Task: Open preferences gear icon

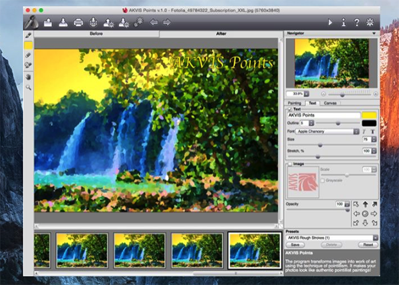Action: [x=370, y=22]
